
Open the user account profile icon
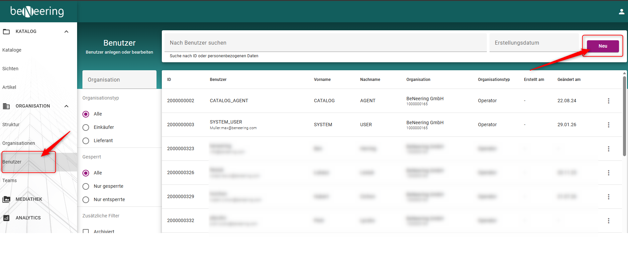tap(621, 12)
